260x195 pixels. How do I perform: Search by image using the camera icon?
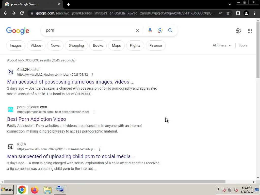pos(160,30)
